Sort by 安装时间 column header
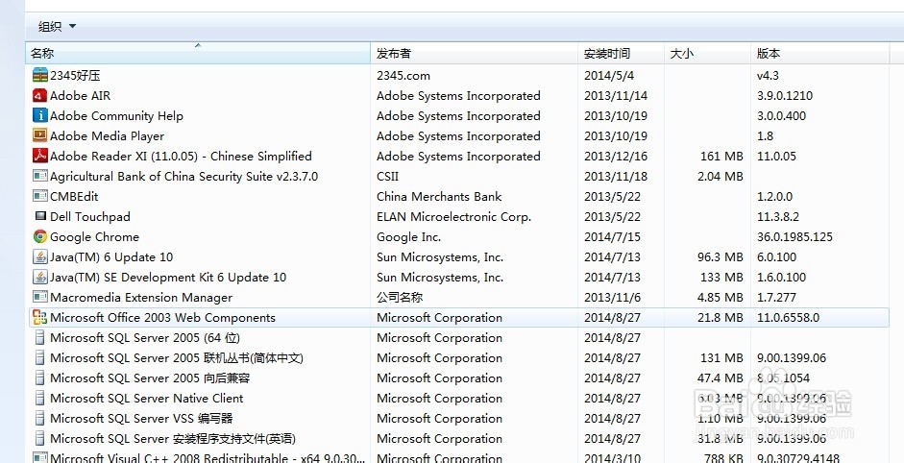This screenshot has height=463, width=904. 620,54
